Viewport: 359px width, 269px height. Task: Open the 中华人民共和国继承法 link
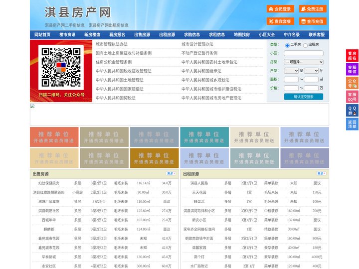tap(201, 71)
